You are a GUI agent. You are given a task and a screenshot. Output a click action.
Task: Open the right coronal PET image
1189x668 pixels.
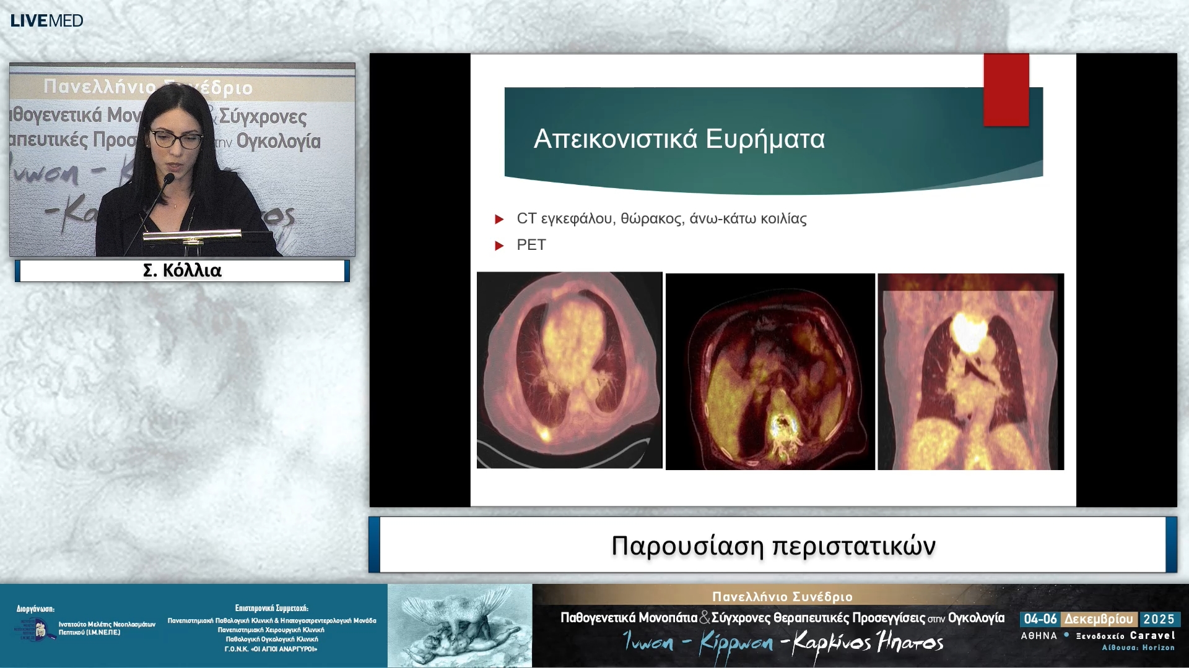pos(970,371)
